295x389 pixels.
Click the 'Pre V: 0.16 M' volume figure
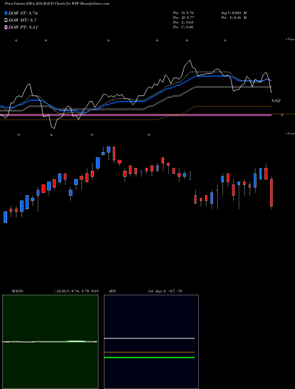click(x=234, y=18)
